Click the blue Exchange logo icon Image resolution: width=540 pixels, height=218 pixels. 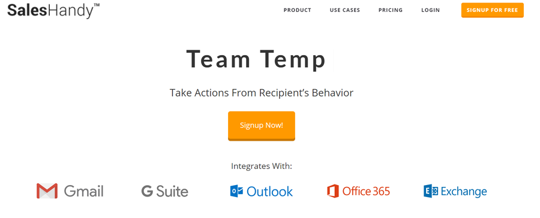(x=431, y=191)
